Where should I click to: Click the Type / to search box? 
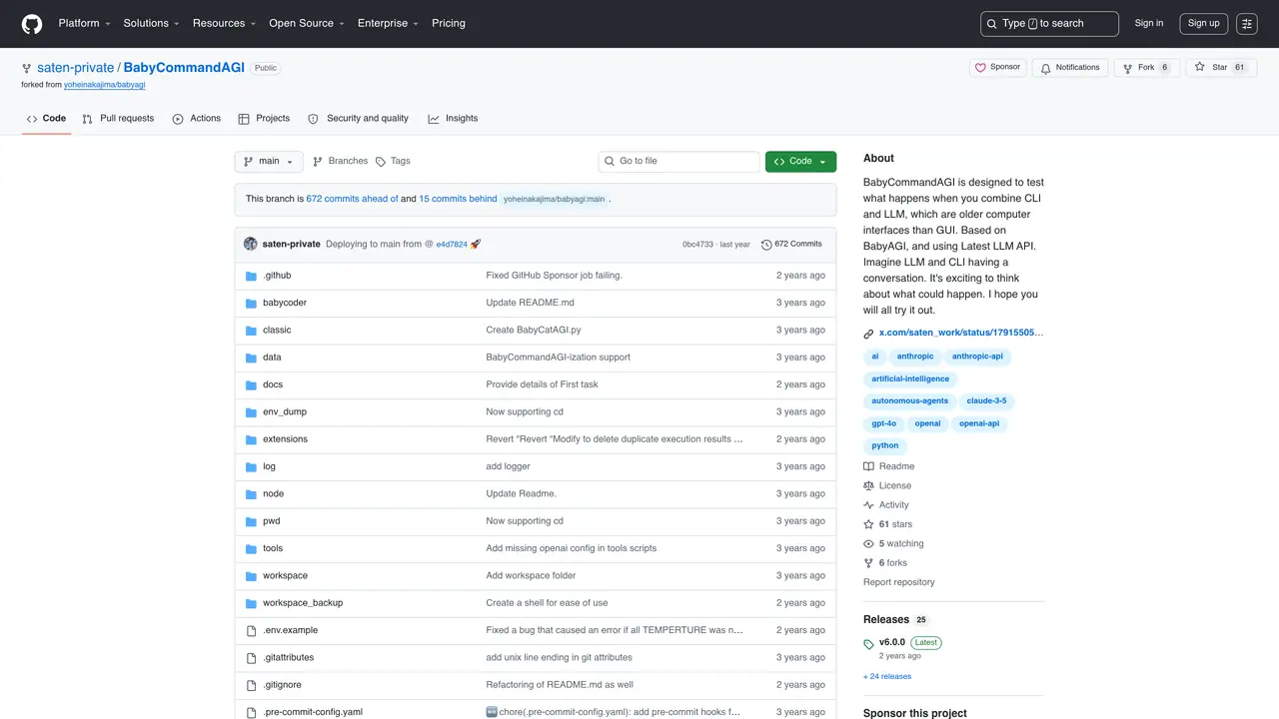click(x=1049, y=24)
